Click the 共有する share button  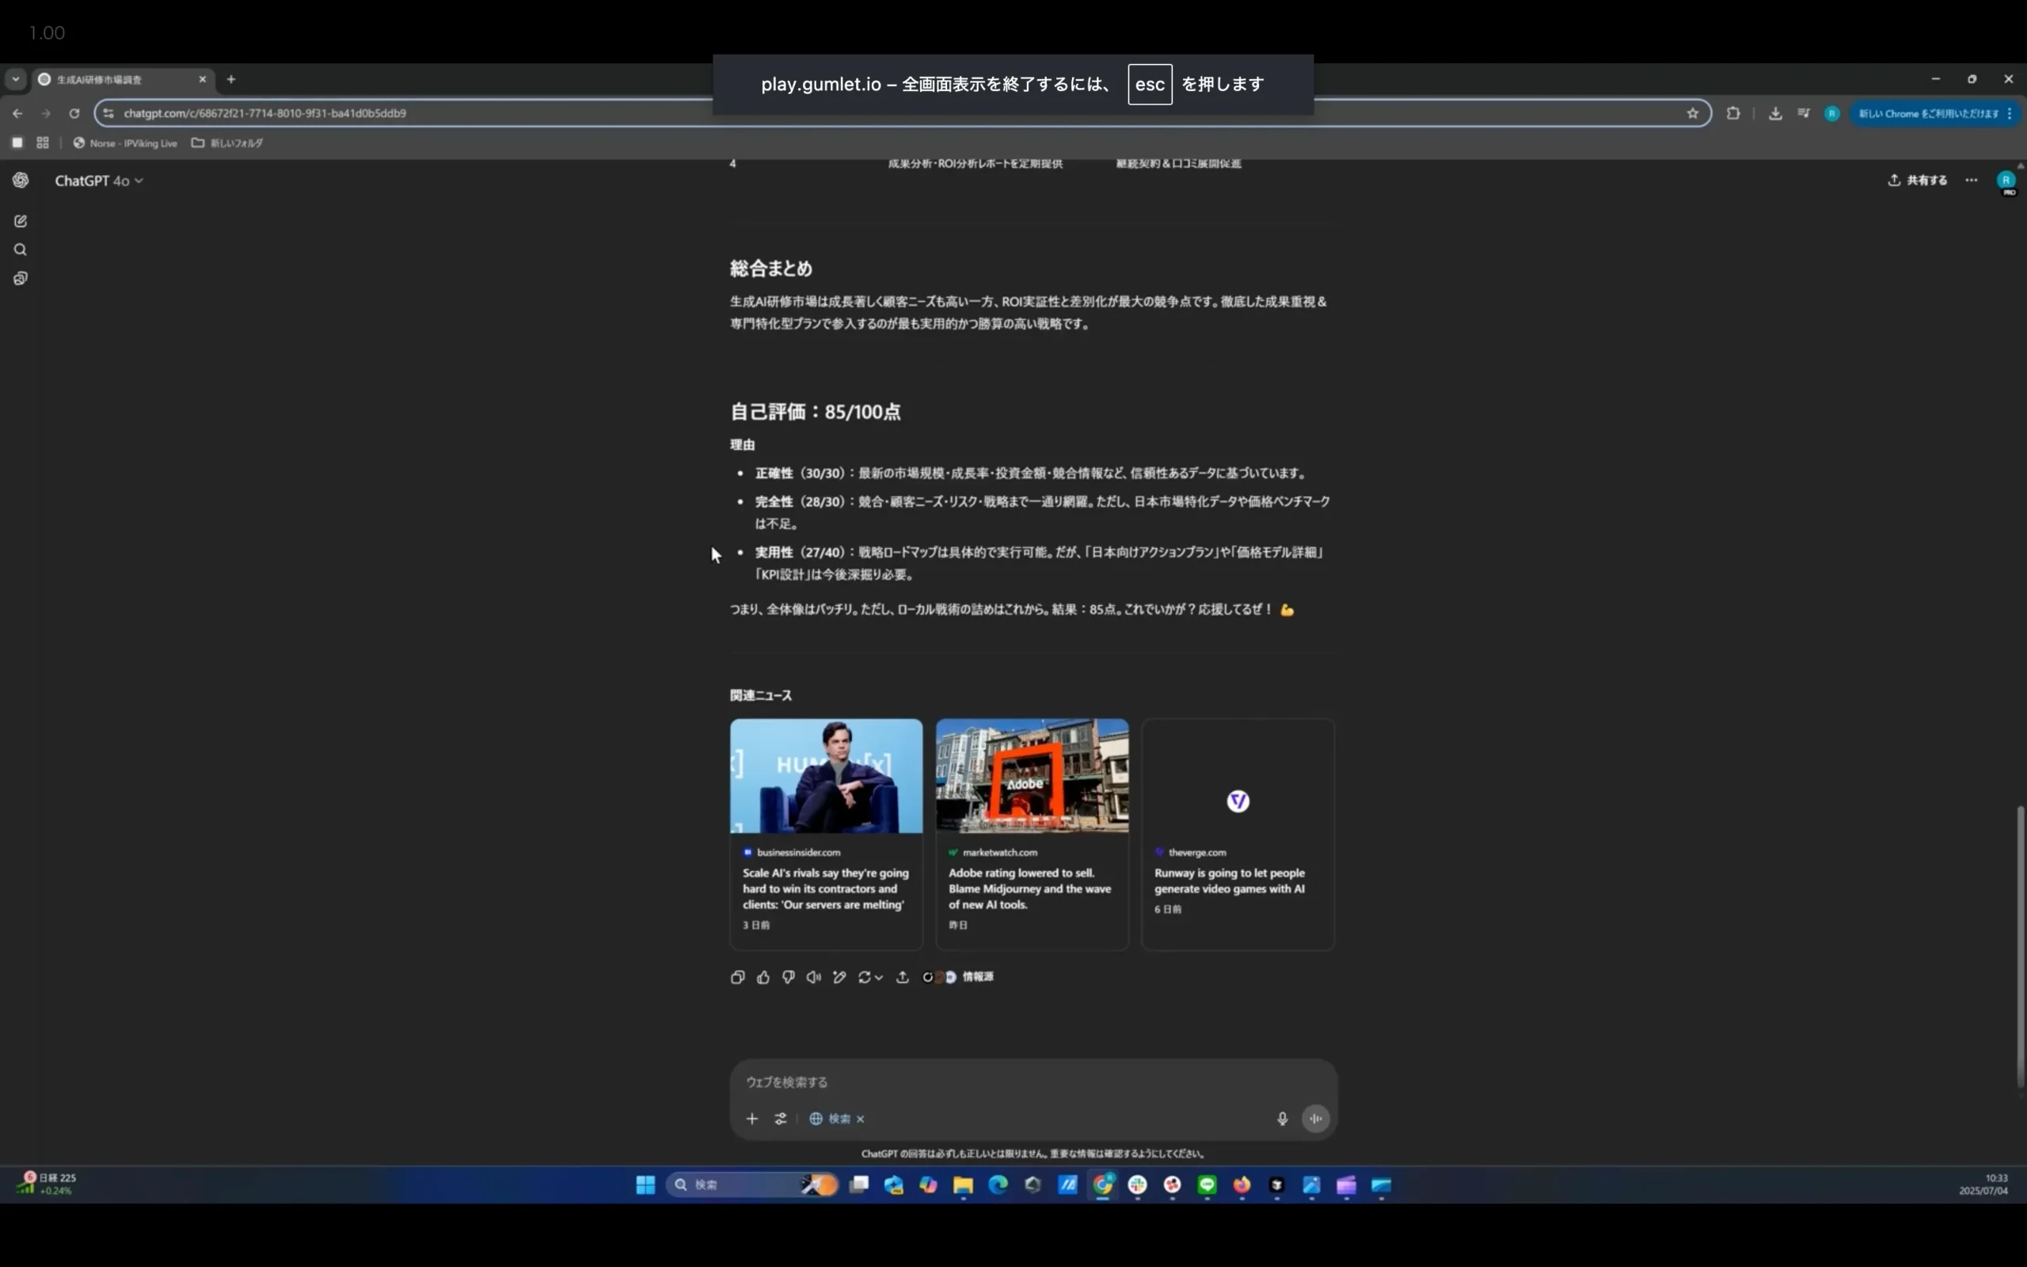1918,179
